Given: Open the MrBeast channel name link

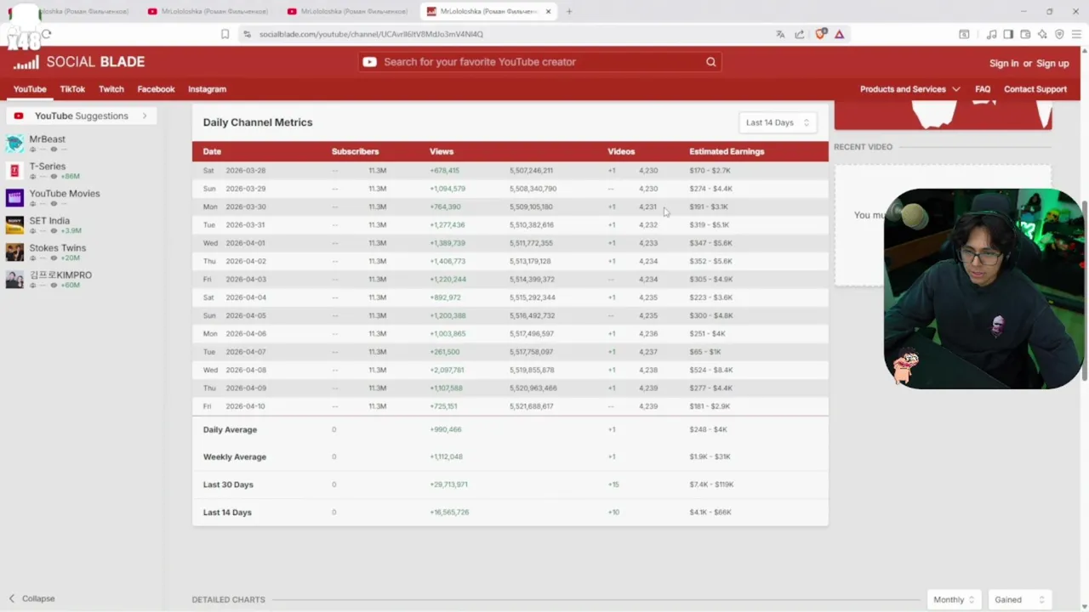Looking at the screenshot, I should click(48, 139).
